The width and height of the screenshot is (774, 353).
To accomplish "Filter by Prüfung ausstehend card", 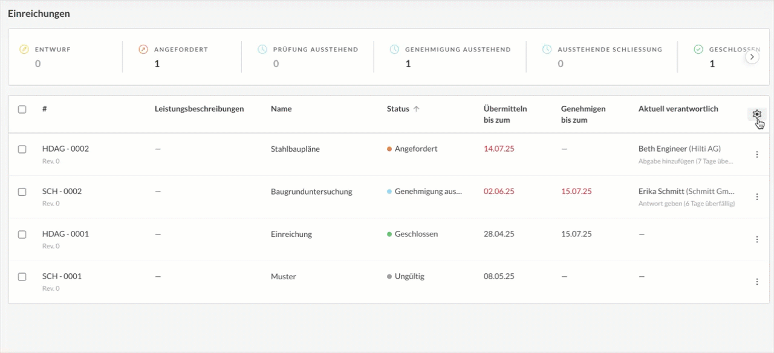I will point(308,56).
